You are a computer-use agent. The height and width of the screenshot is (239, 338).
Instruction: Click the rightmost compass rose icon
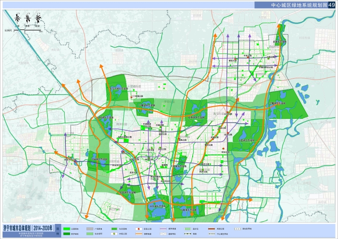click(x=39, y=18)
